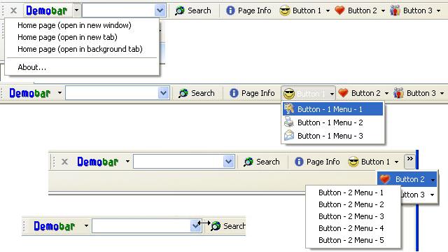The height and width of the screenshot is (252, 448).
Task: Click into the search field of the overflow-chevron toolbar
Action: pyautogui.click(x=178, y=162)
